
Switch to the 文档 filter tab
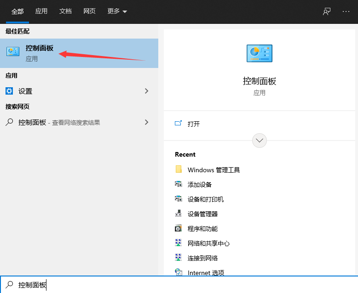point(65,11)
